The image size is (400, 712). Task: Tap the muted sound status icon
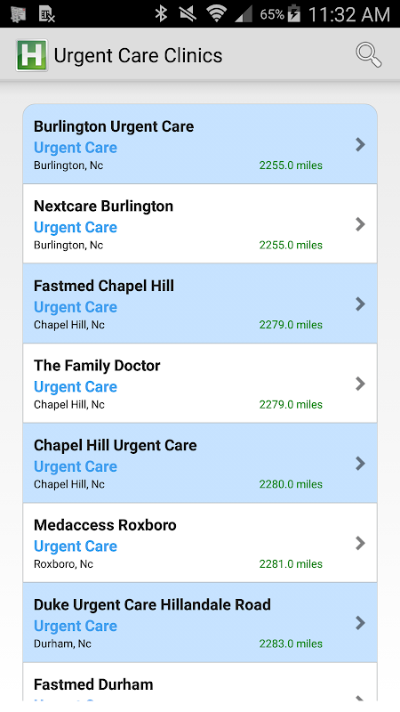(x=188, y=13)
